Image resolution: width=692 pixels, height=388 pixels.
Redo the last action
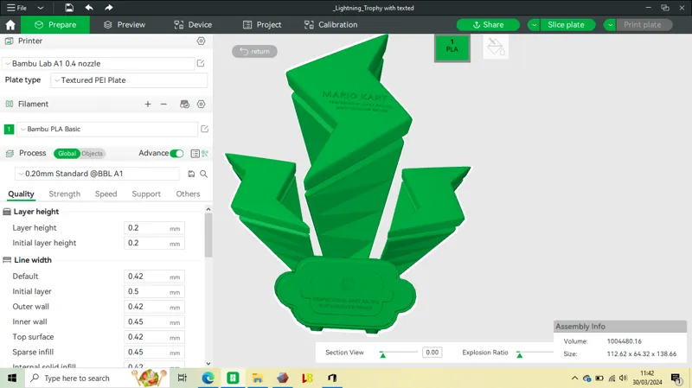[109, 8]
